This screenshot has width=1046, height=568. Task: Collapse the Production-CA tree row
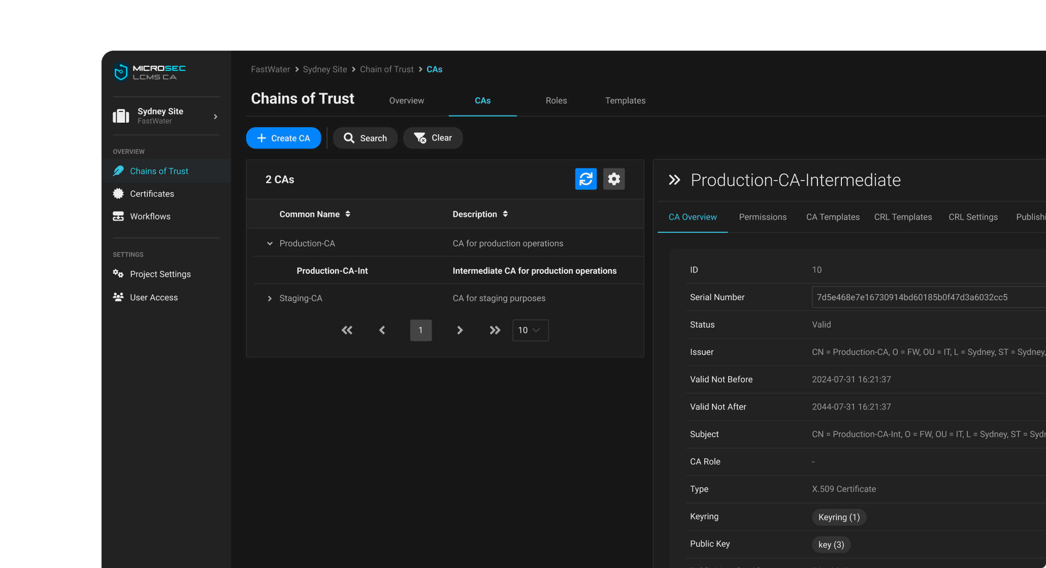coord(270,244)
